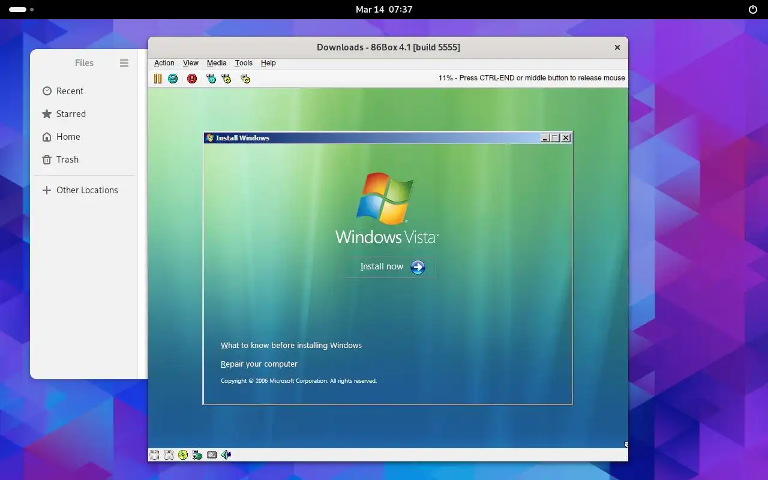Click the speaker sound status icon
The image size is (768, 480).
[226, 455]
